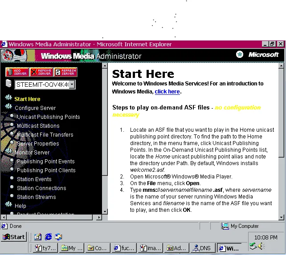Click the Internet Explorer title bar icon
Image resolution: width=286 pixels, height=255 pixels.
click(4, 44)
